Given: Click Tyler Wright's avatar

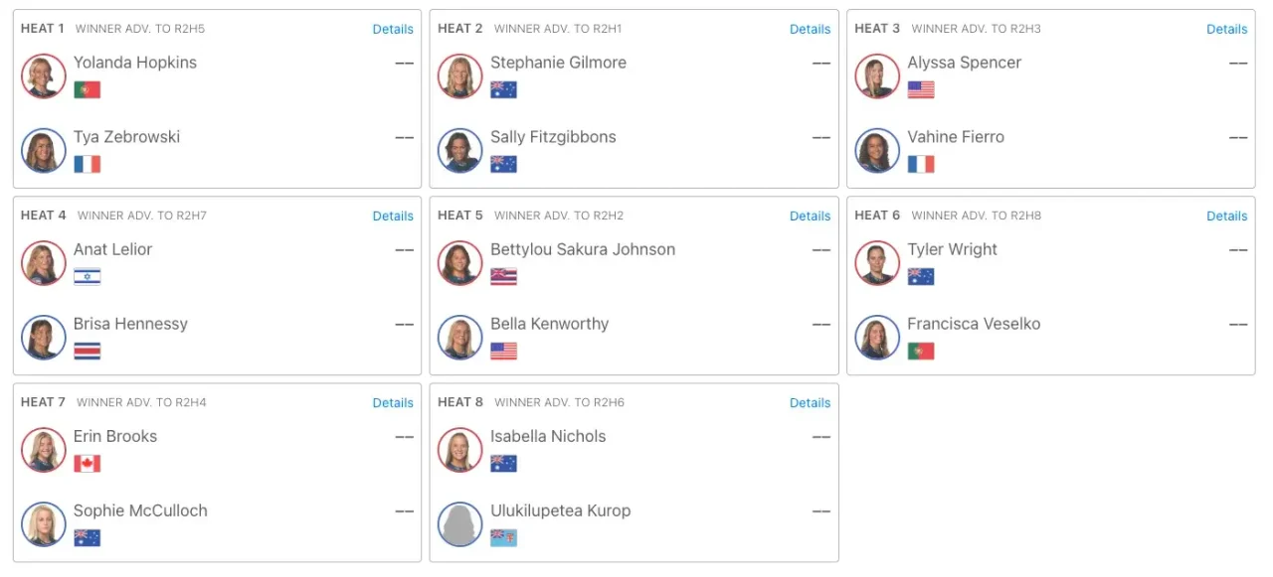Looking at the screenshot, I should 877,263.
